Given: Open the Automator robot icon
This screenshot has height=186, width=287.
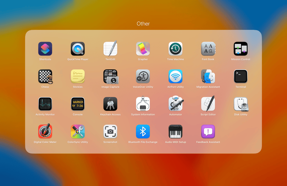Looking at the screenshot, I should click(x=176, y=103).
